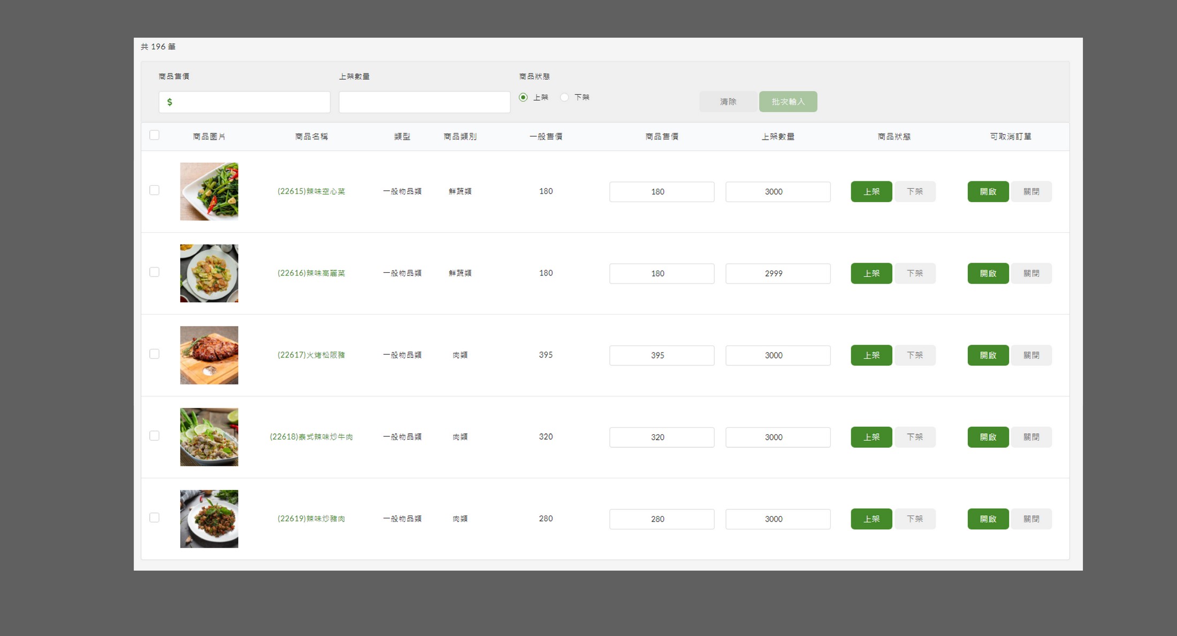Click the 商品類別 column header
This screenshot has height=636, width=1177.
point(460,137)
